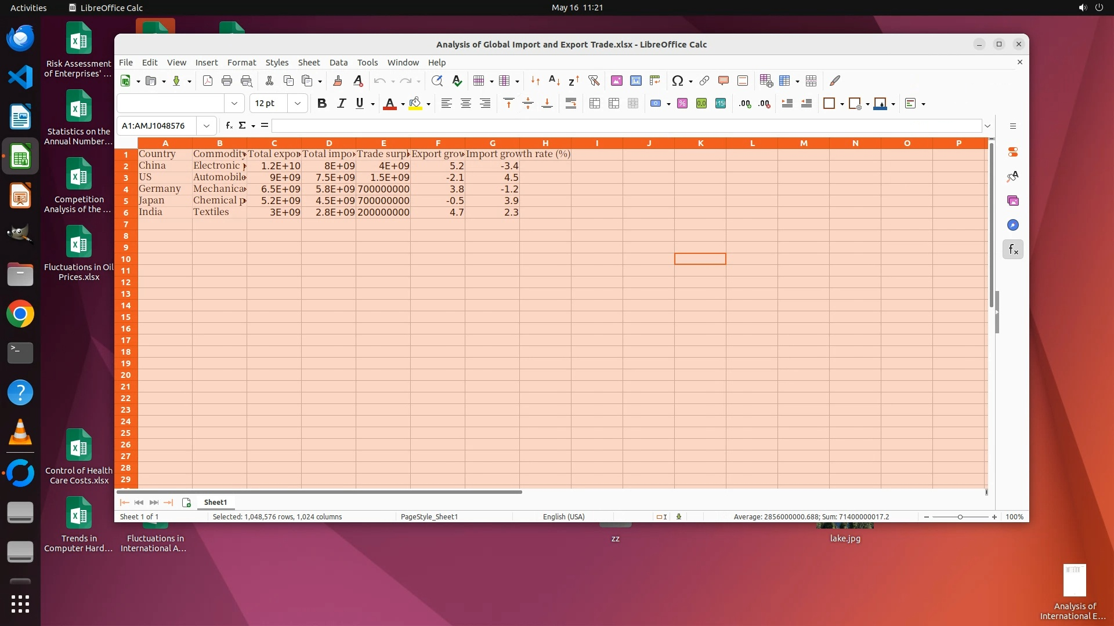1114x626 pixels.
Task: Click the column K header
Action: 700,143
